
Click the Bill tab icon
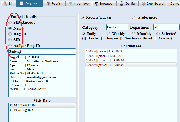[x=6, y=3]
